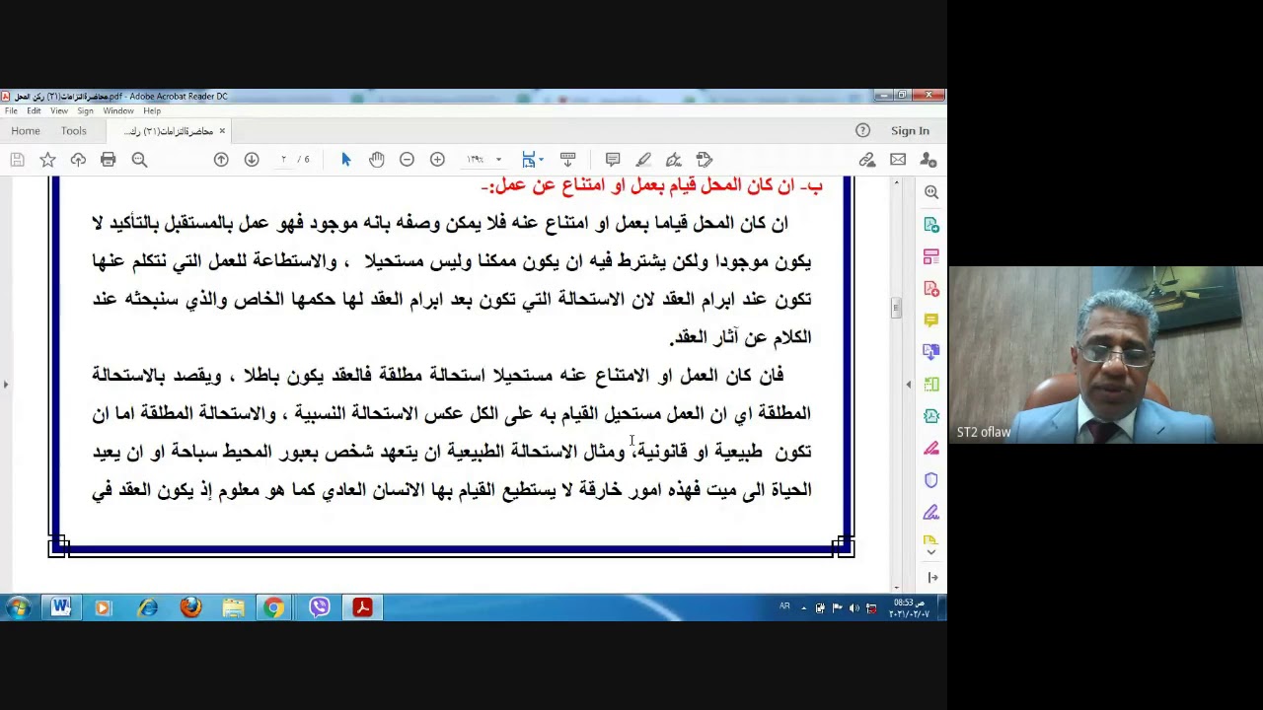1263x710 pixels.
Task: Open the File menu
Action: pos(11,110)
